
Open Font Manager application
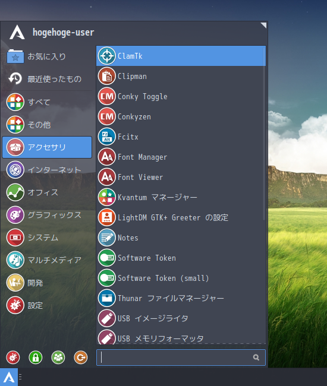(181, 157)
